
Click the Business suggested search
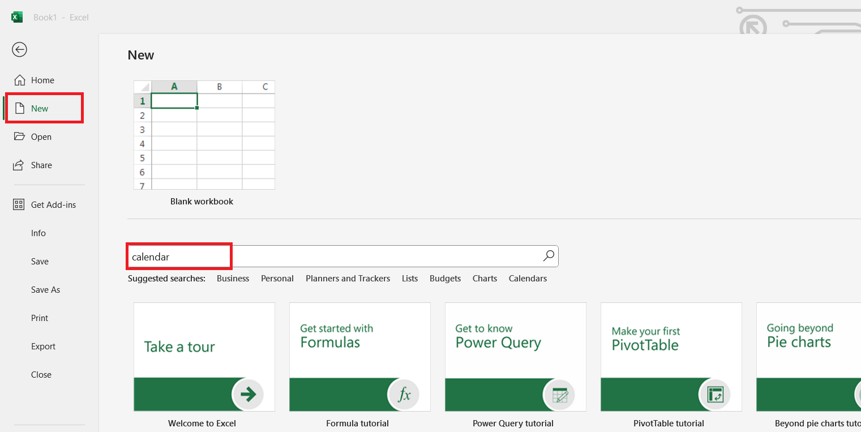coord(233,278)
